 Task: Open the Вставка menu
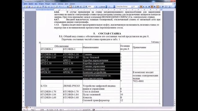pos(41,4)
